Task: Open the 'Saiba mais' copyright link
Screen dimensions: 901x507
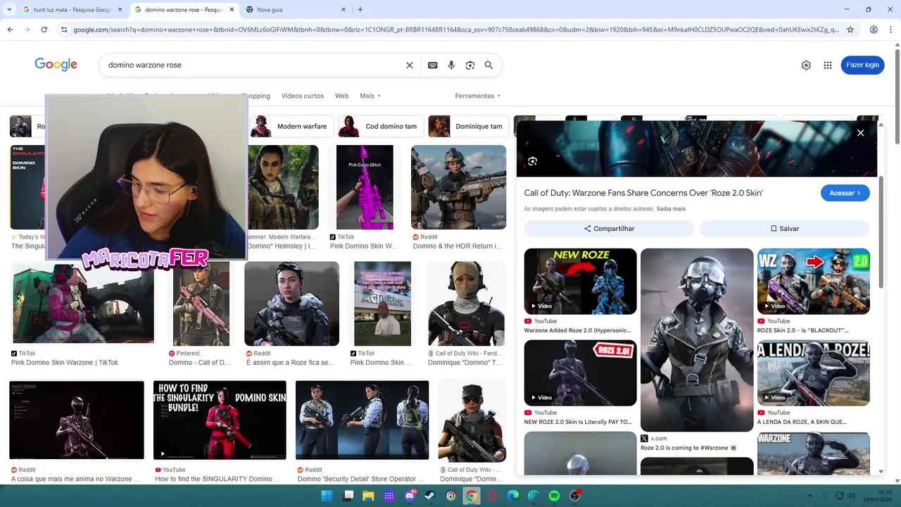Action: (x=671, y=209)
